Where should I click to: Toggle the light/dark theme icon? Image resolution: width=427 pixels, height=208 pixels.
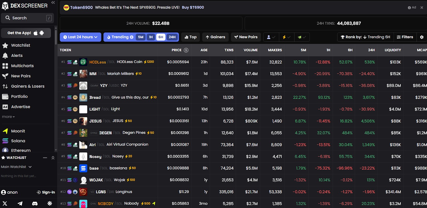coord(50,203)
